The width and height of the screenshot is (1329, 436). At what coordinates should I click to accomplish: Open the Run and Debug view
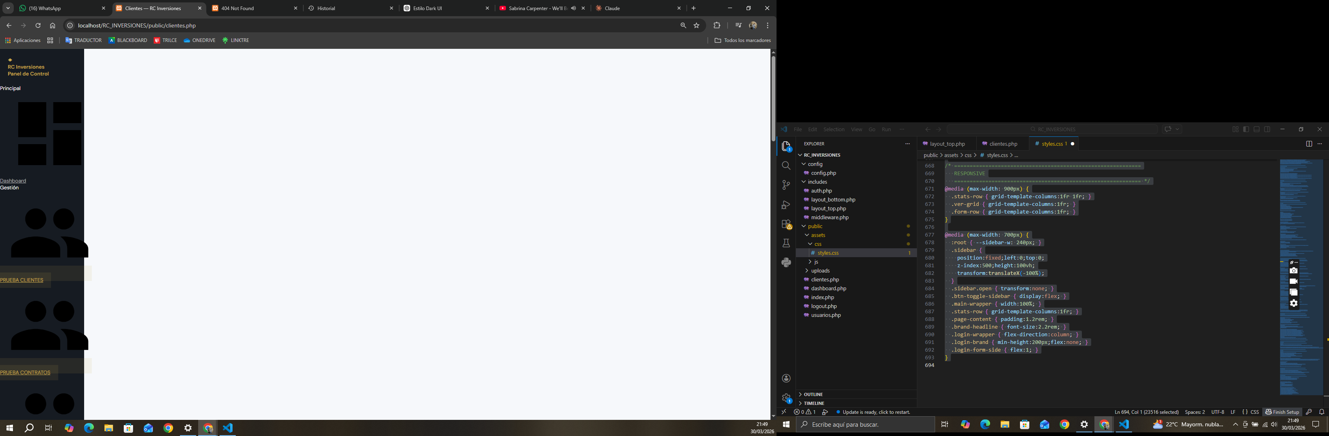(x=786, y=205)
